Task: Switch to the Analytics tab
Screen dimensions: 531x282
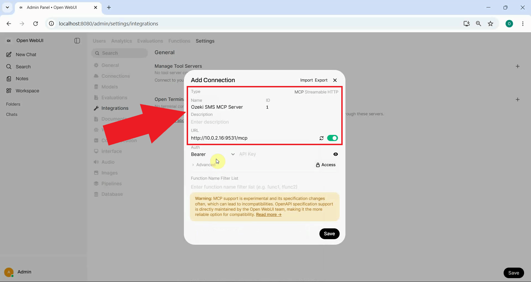Action: click(x=121, y=41)
